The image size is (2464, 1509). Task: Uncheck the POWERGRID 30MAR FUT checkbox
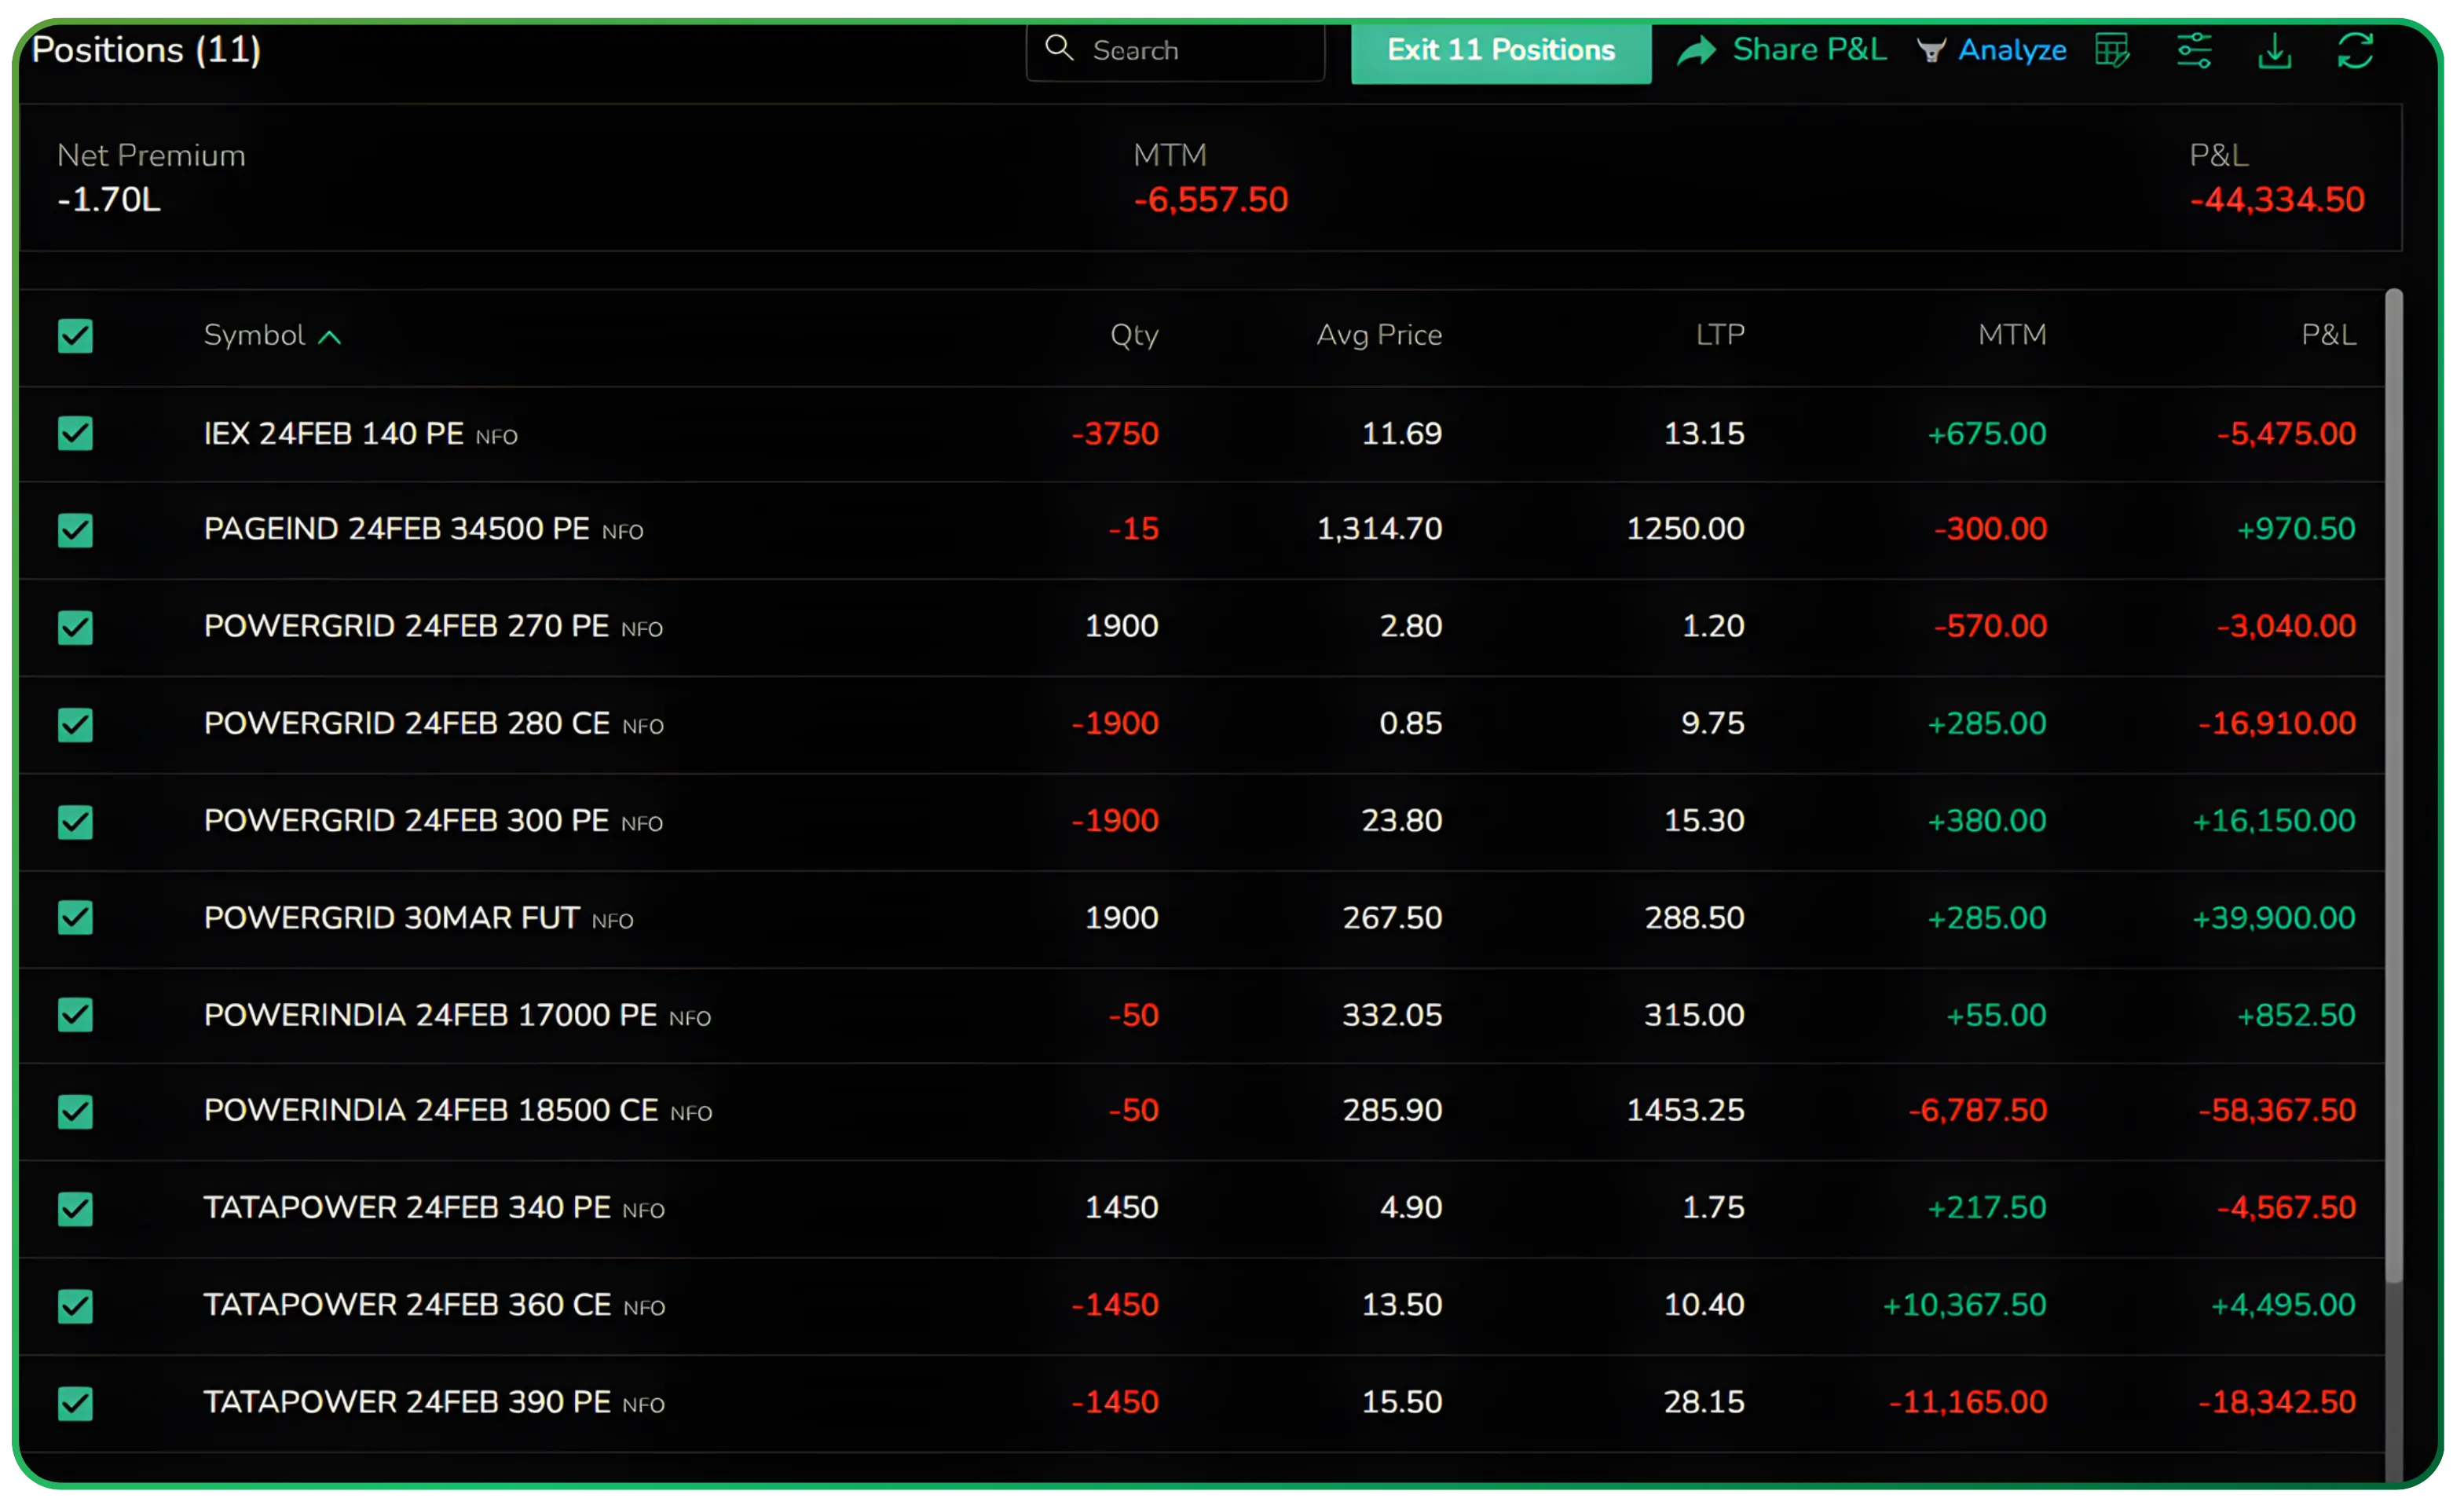(x=75, y=917)
